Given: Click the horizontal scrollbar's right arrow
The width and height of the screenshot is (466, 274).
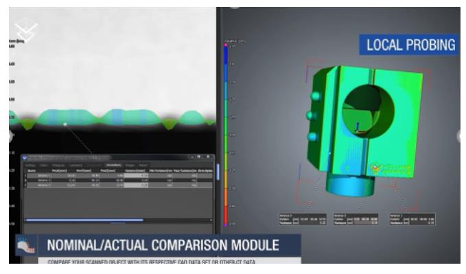Looking at the screenshot, I should pos(211,220).
